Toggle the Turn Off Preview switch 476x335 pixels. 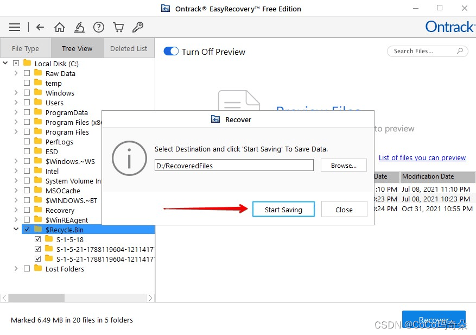(x=171, y=52)
